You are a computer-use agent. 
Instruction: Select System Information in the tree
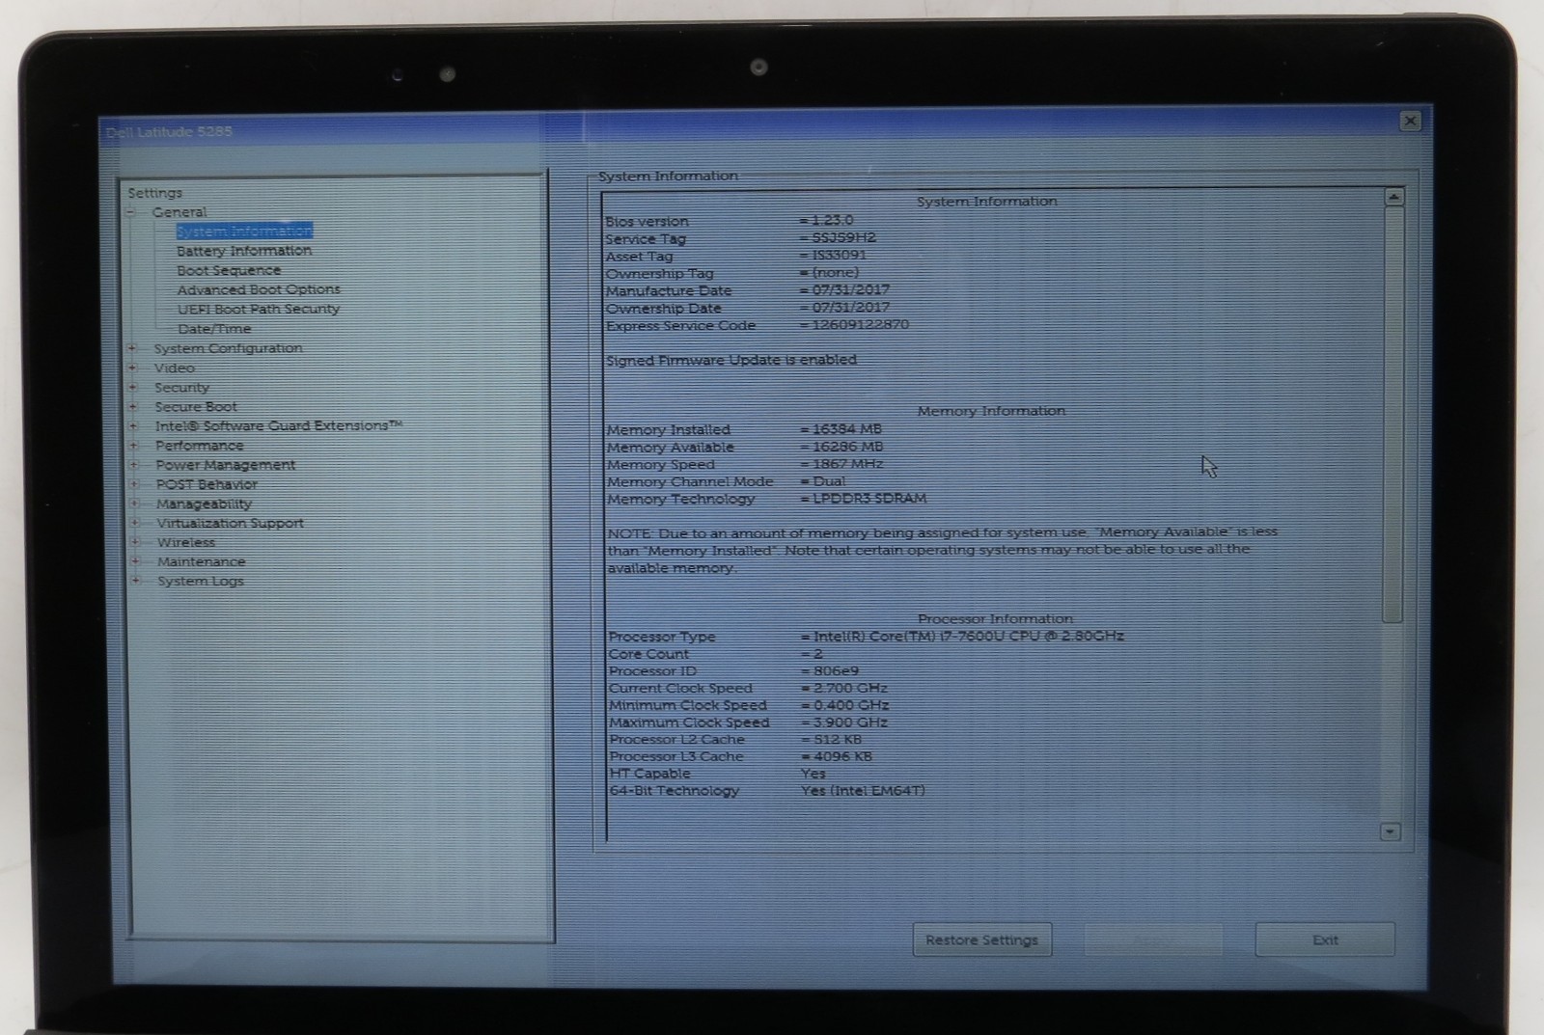[x=244, y=232]
